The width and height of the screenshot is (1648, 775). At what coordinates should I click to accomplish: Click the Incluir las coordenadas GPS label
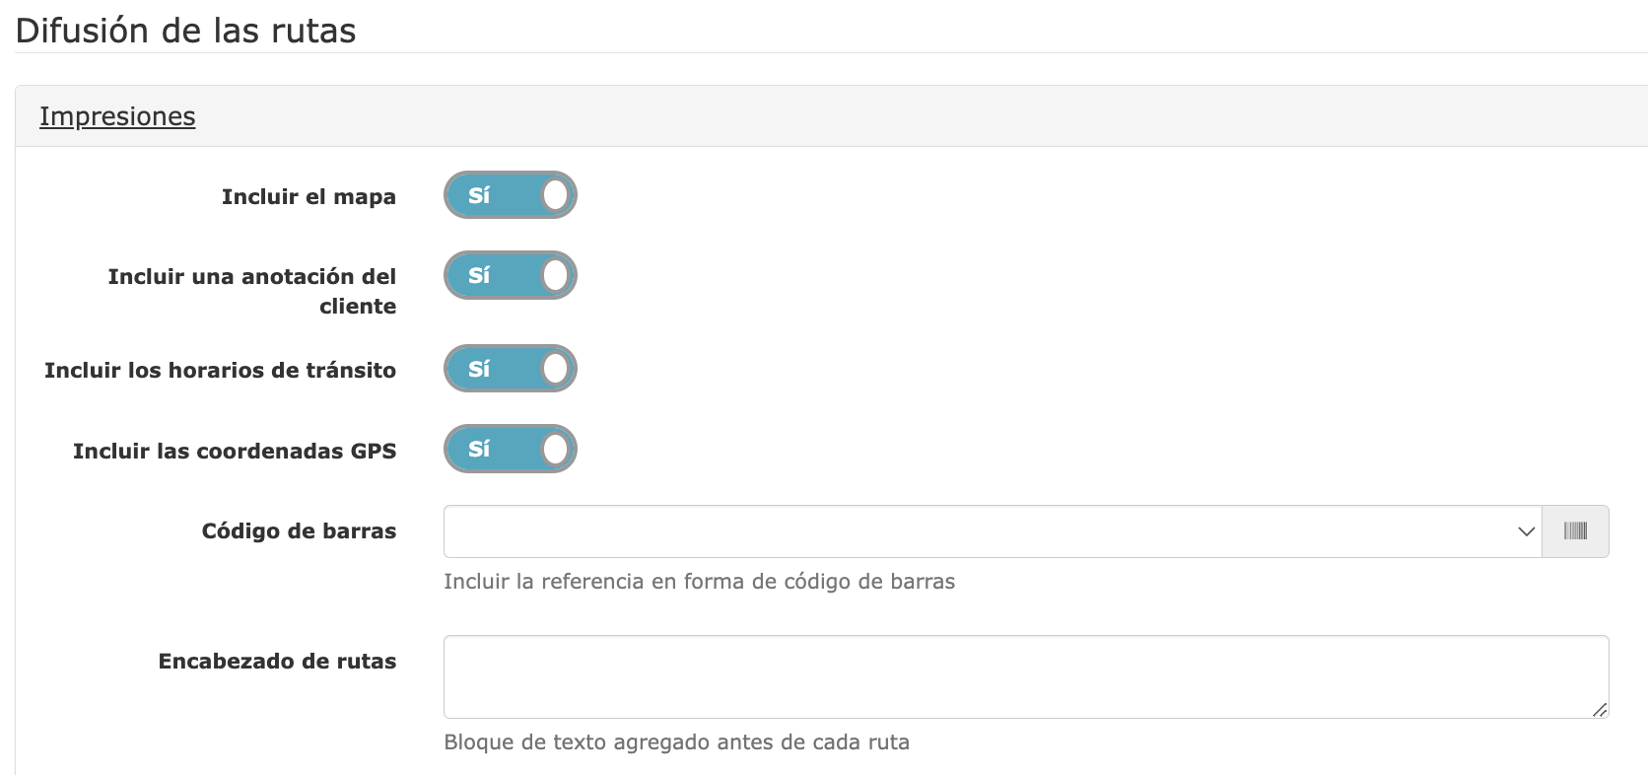[235, 451]
